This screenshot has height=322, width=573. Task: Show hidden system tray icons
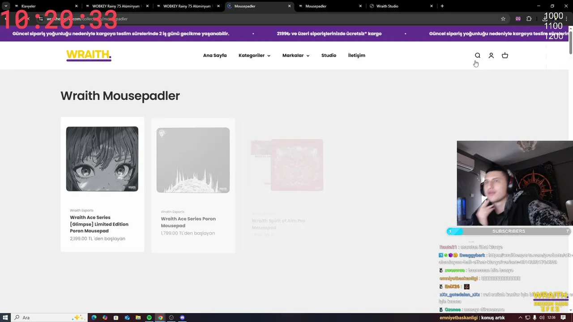coord(520,318)
